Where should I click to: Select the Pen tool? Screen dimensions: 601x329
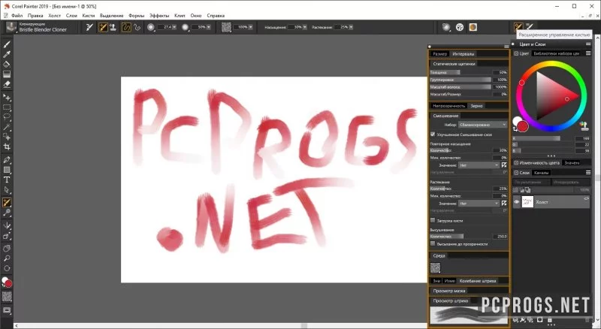[x=7, y=160]
